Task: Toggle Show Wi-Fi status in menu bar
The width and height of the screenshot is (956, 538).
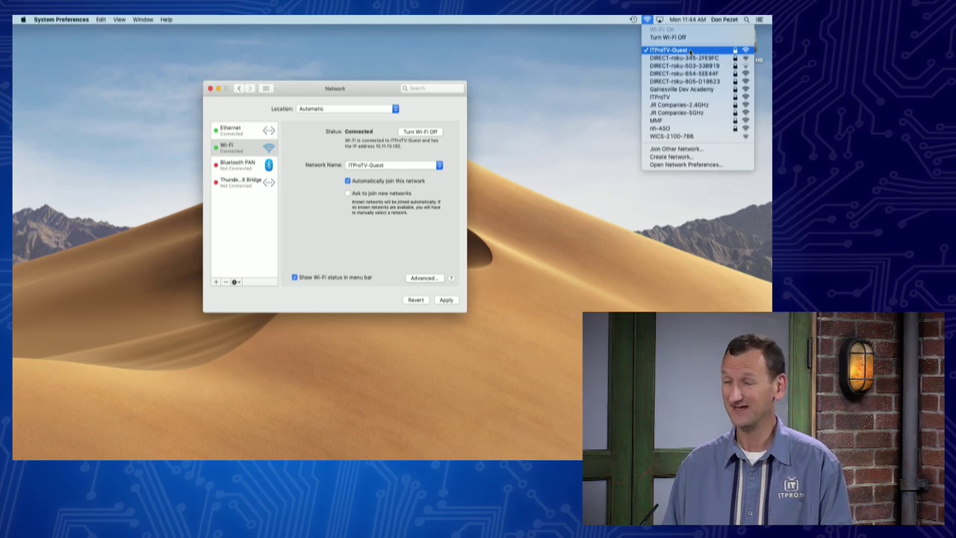Action: click(294, 277)
